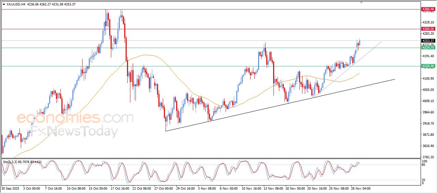Click the 3782.35 price axis label
Image resolution: width=437 pixels, height=193 pixels.
427,157
